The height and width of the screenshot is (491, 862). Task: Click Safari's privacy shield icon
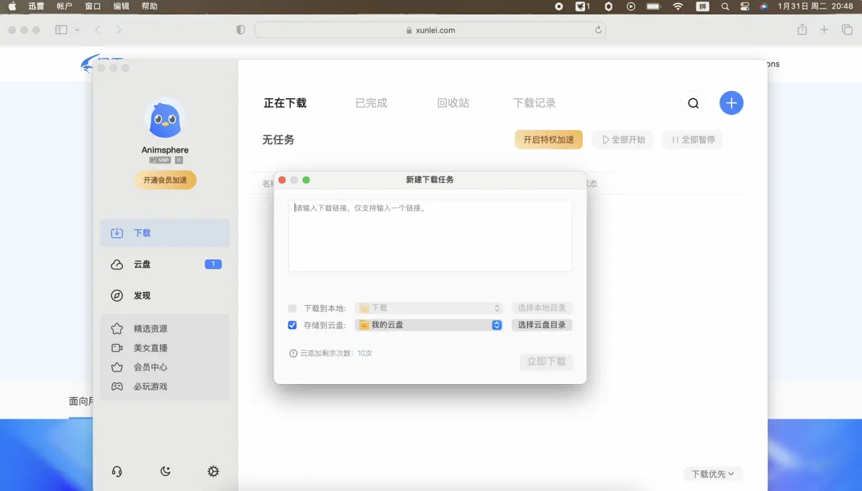tap(240, 30)
